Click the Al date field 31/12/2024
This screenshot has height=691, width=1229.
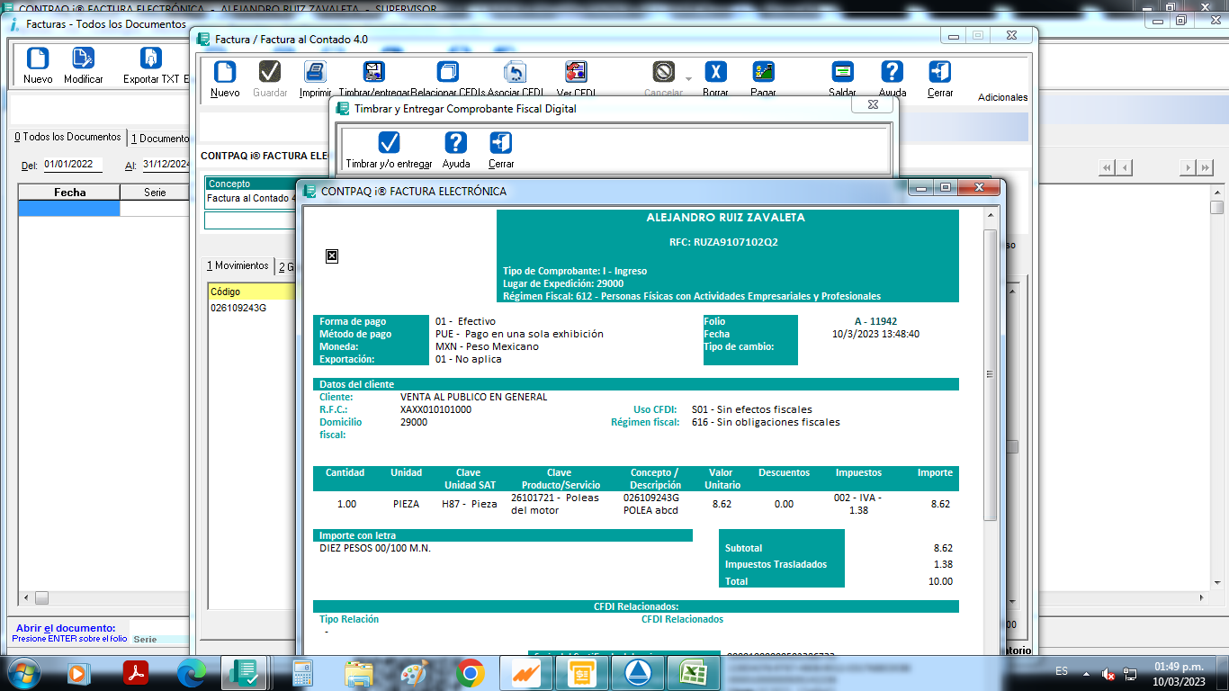[x=165, y=165]
